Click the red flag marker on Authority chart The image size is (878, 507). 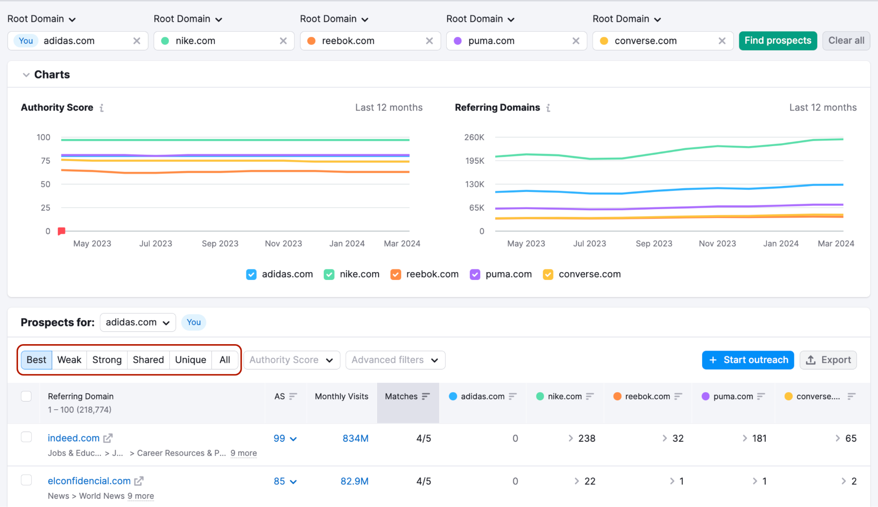pyautogui.click(x=62, y=231)
